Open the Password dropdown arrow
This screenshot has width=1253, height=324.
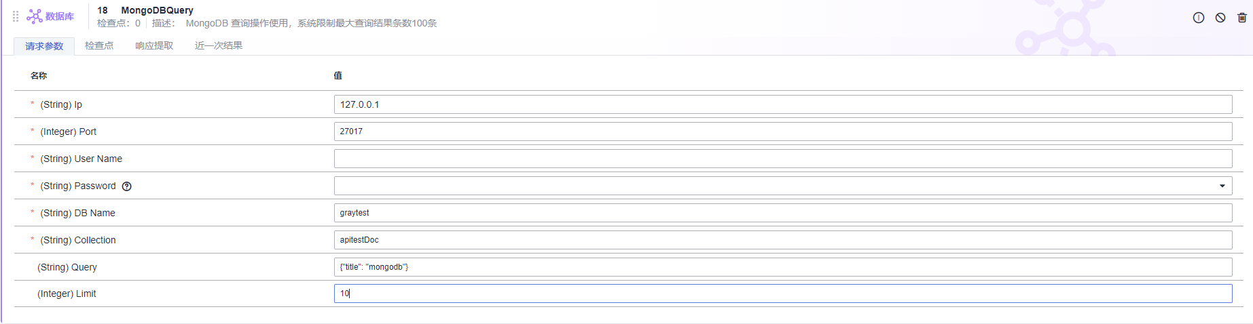1222,186
